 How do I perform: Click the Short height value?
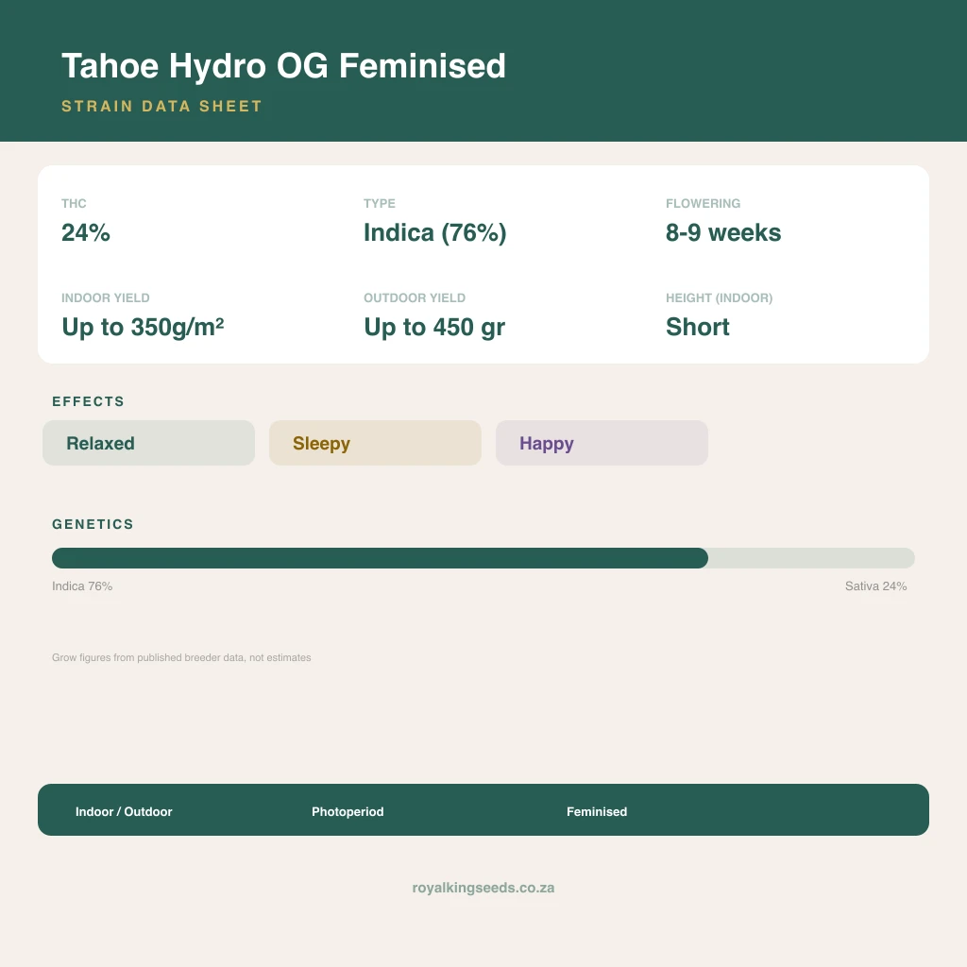[698, 327]
